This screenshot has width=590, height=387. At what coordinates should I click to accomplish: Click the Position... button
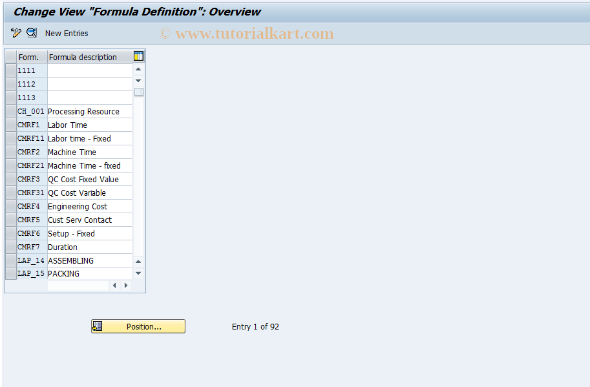[138, 326]
